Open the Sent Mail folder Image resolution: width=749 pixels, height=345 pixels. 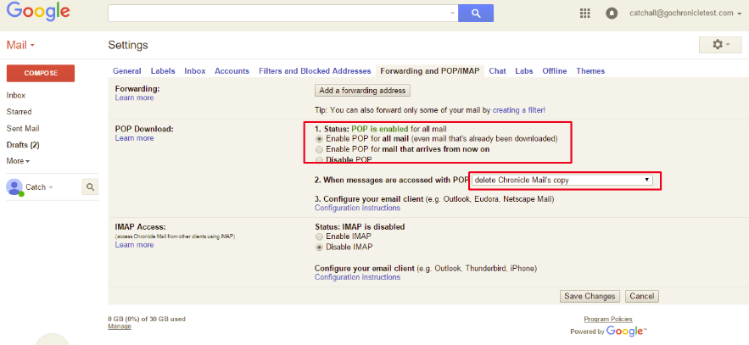[x=23, y=128]
